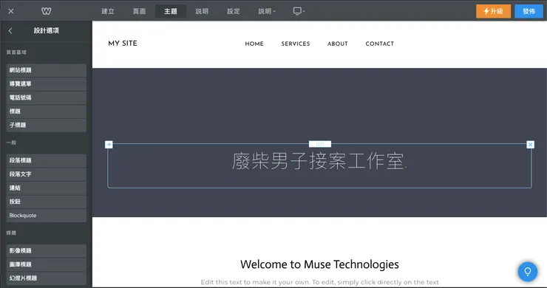Open 導覽選單 design option
The image size is (547, 288).
(x=46, y=83)
